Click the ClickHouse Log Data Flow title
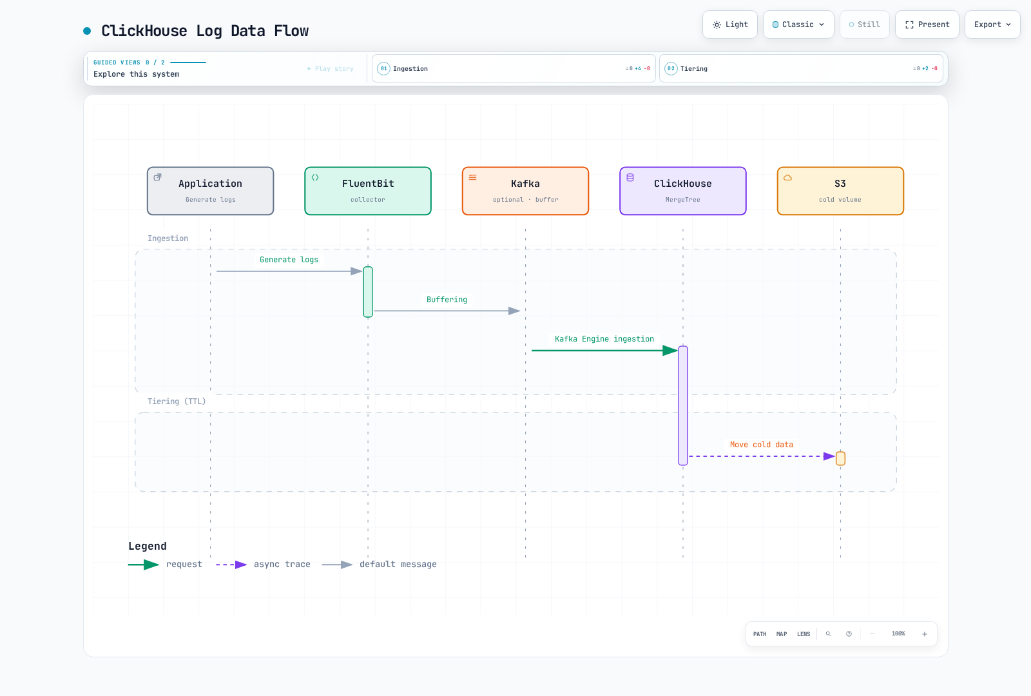Screen dimensions: 1031x696 [205, 31]
